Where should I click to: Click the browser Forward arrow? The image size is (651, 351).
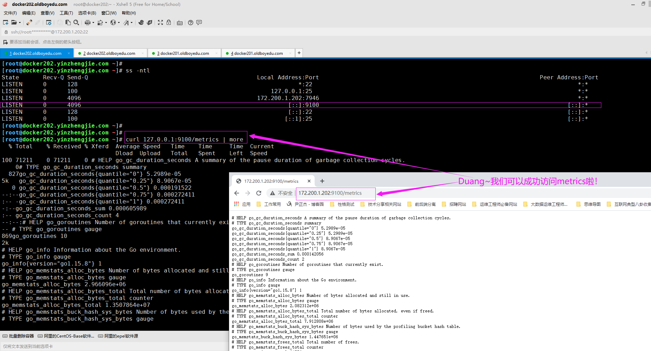248,193
